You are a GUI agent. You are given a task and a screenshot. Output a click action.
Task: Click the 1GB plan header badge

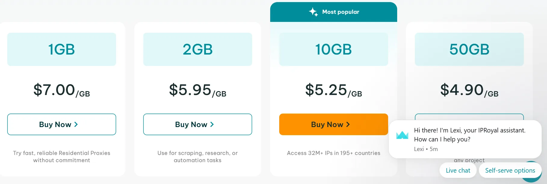61,49
